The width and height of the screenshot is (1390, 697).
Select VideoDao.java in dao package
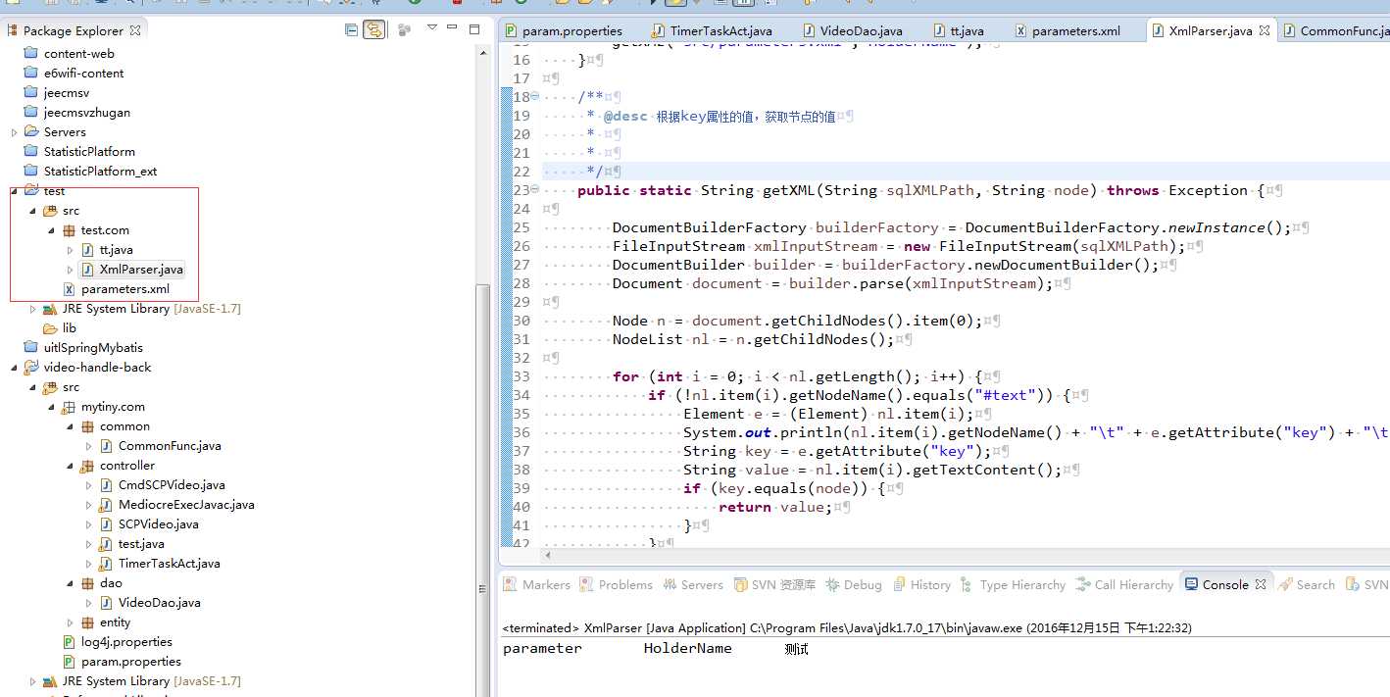click(159, 603)
